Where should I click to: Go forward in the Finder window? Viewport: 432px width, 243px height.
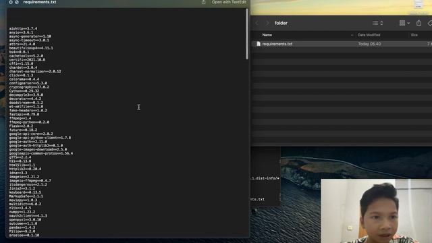(267, 23)
